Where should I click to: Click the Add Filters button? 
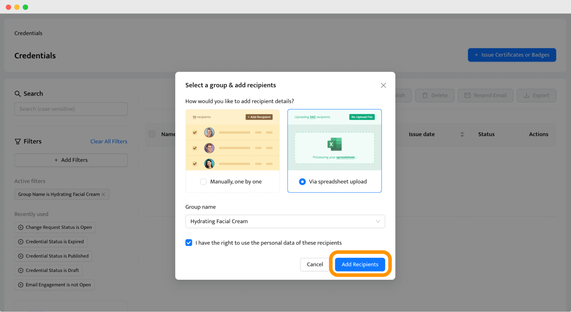71,160
